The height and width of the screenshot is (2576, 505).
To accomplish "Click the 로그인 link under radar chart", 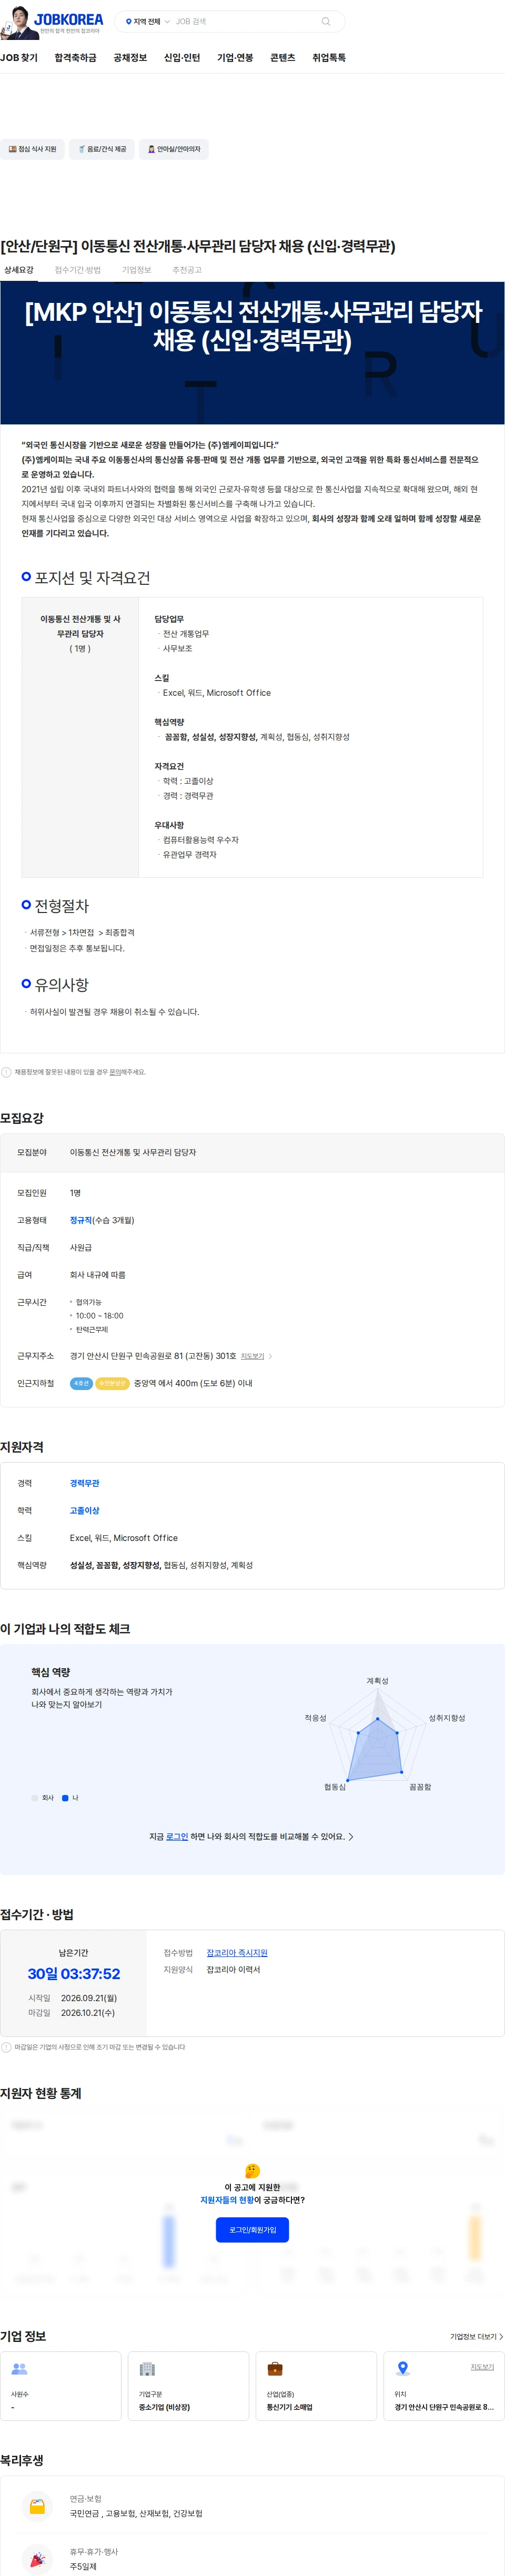I will tap(177, 1836).
